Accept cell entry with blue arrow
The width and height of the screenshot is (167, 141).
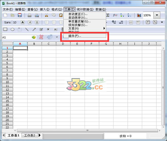point(50,37)
